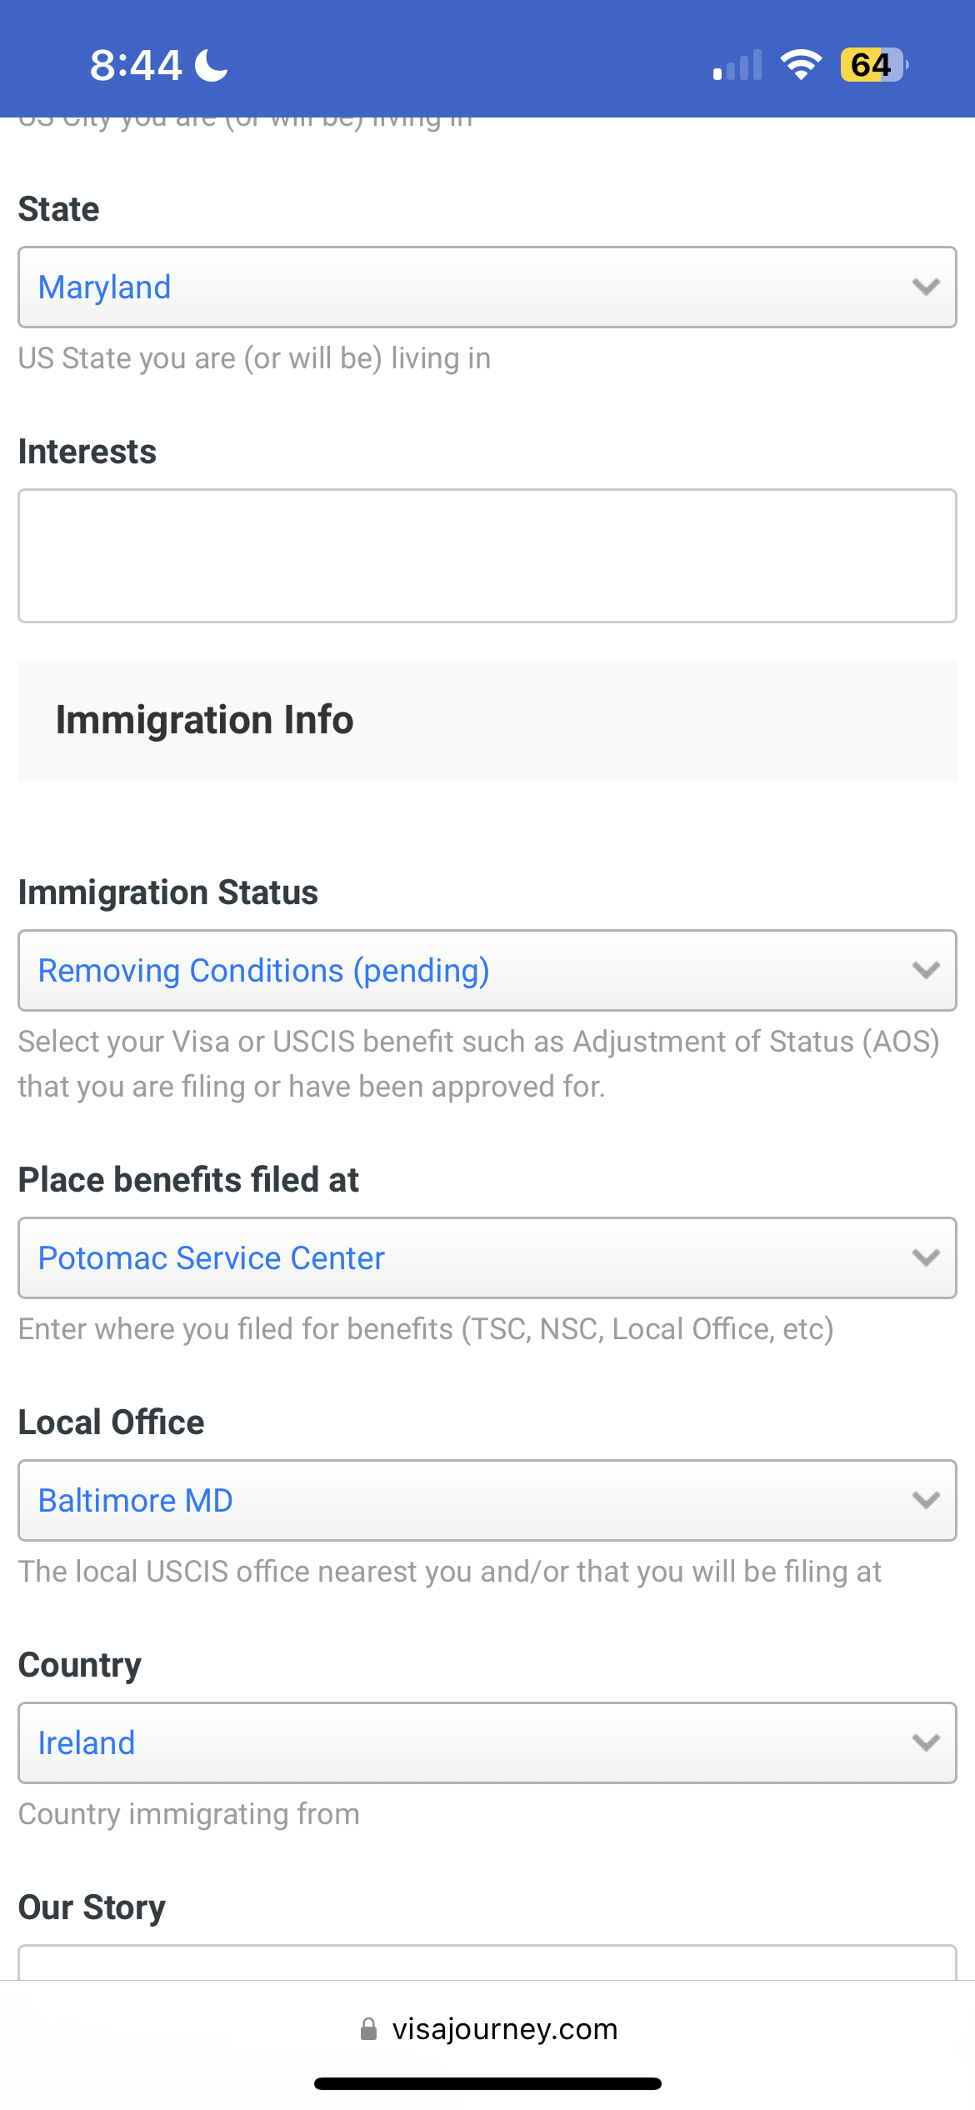
Task: Open the Local Office dropdown Baltimore MD
Action: [487, 1500]
